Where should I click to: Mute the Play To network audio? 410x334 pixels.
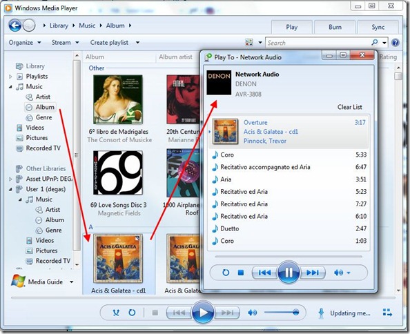pos(338,273)
